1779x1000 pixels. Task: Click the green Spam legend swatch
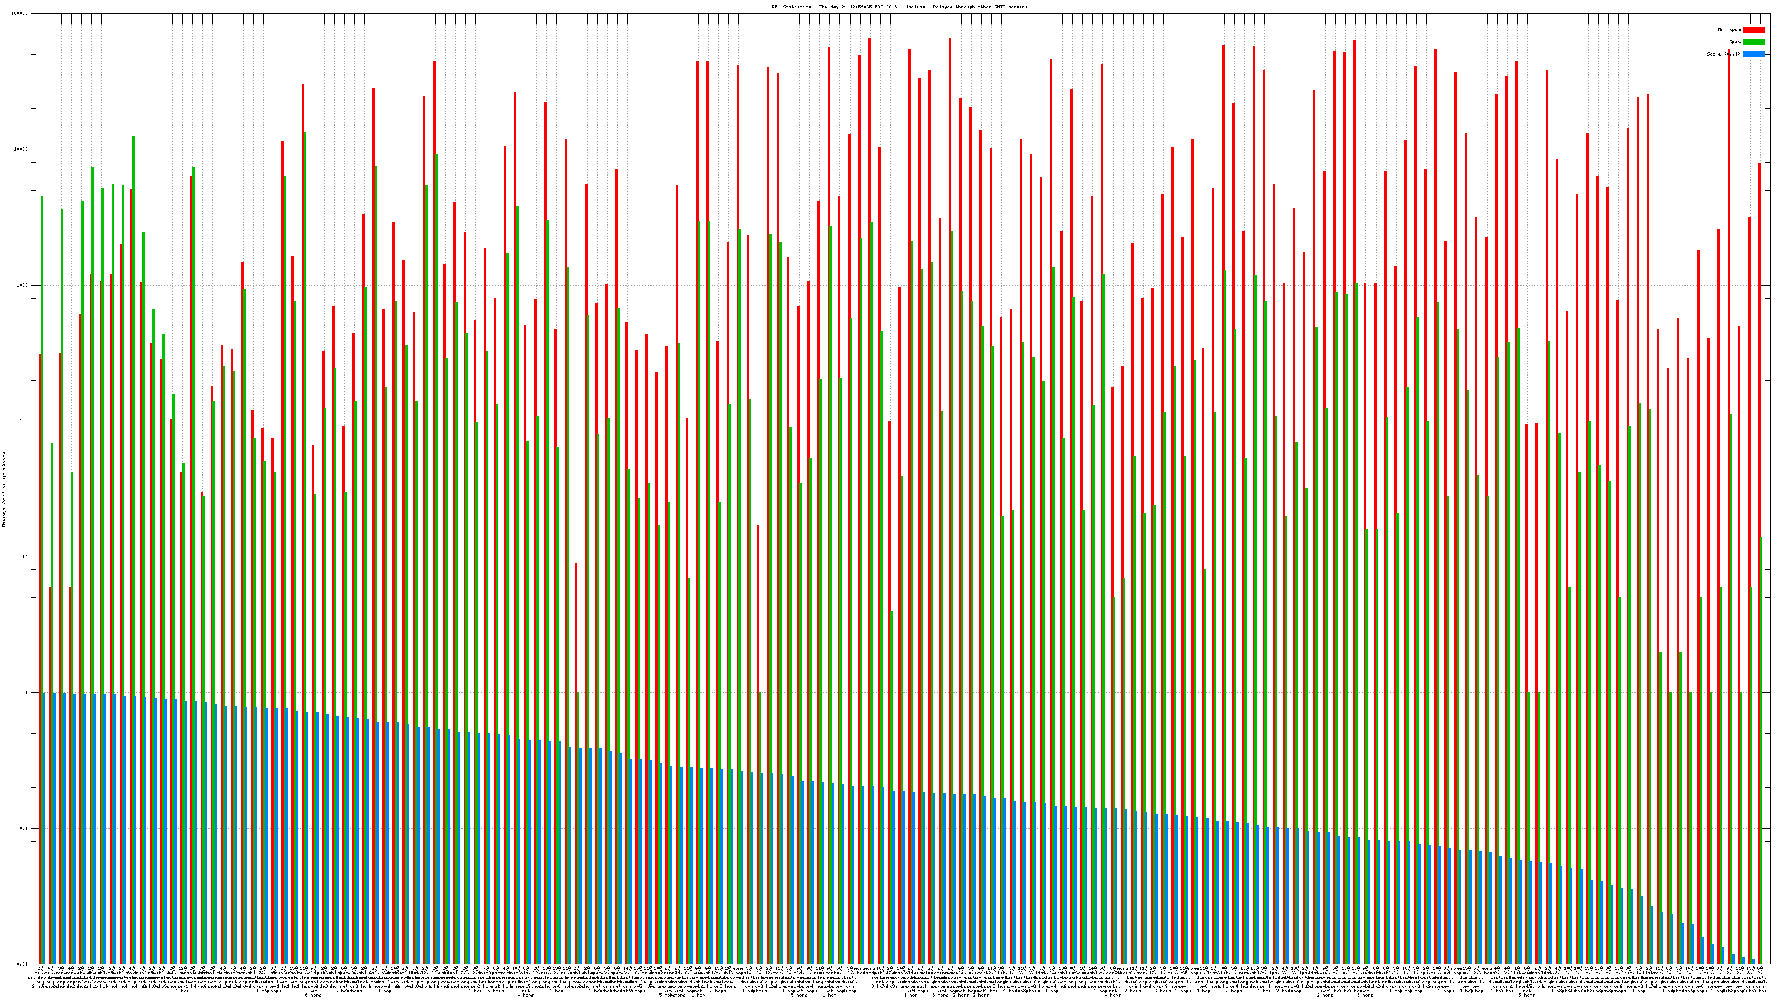point(1753,42)
